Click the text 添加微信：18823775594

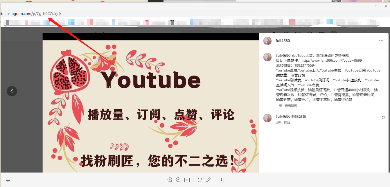(296, 65)
